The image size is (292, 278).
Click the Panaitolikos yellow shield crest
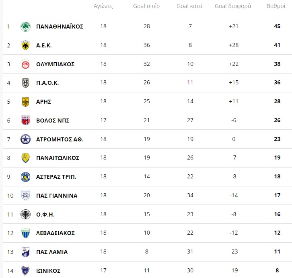point(25,158)
